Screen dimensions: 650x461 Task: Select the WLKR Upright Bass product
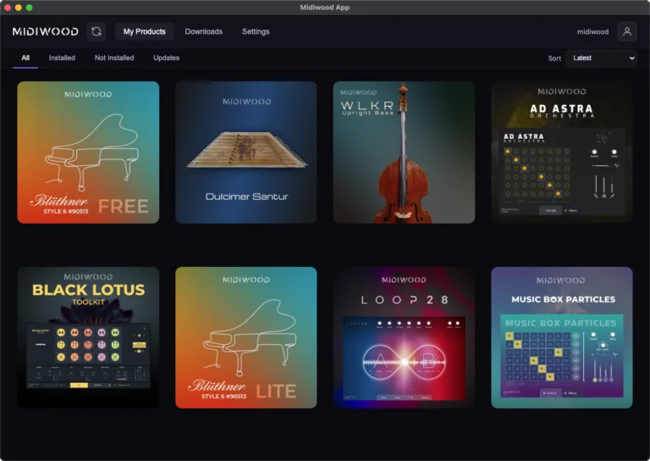[405, 153]
